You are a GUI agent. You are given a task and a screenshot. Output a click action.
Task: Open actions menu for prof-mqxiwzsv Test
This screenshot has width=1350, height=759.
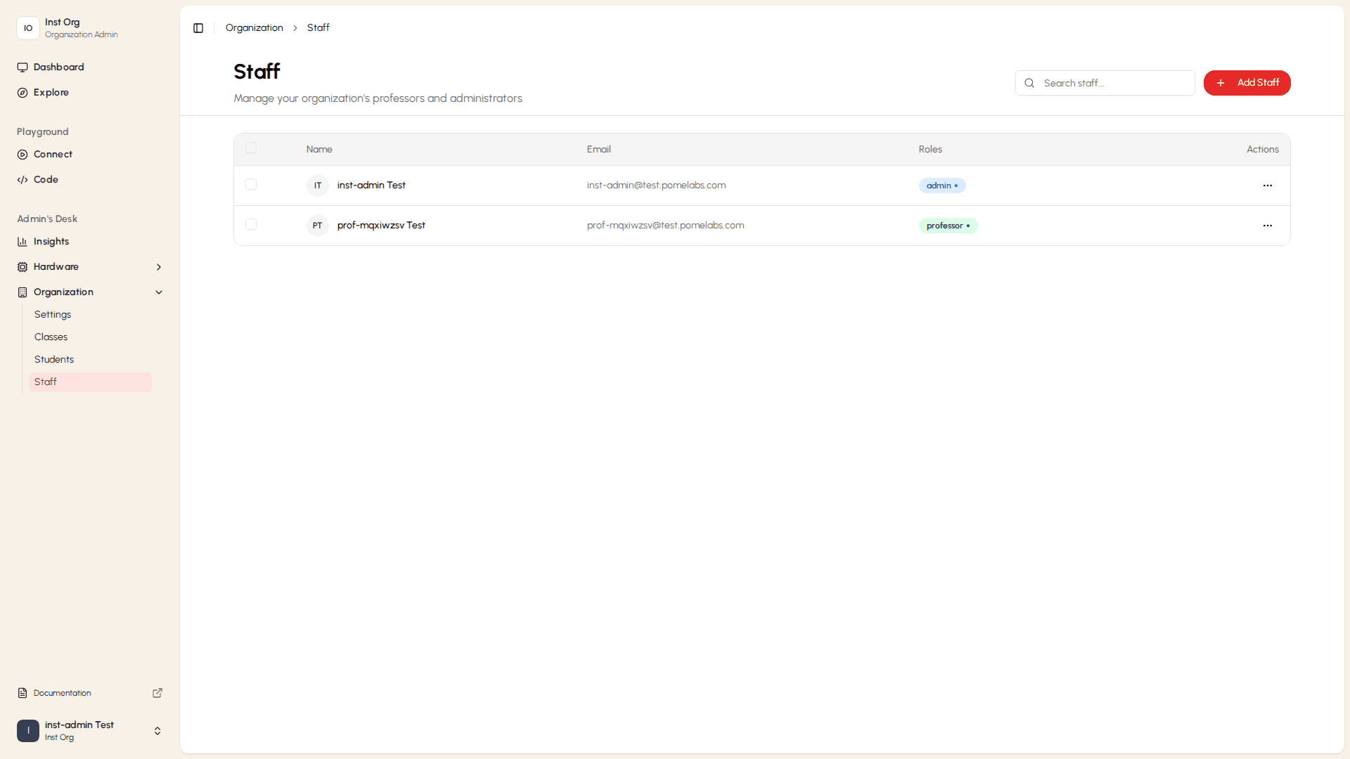tap(1268, 226)
